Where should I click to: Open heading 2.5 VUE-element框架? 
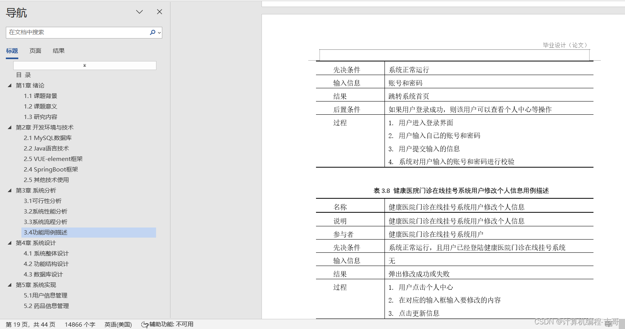[x=53, y=159]
